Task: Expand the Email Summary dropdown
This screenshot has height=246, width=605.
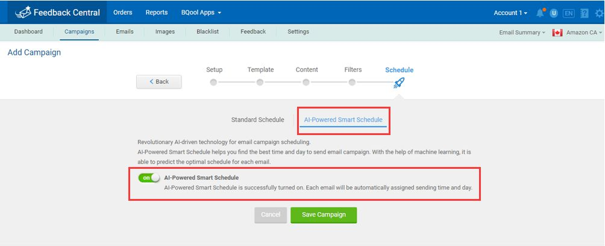Action: [x=522, y=33]
